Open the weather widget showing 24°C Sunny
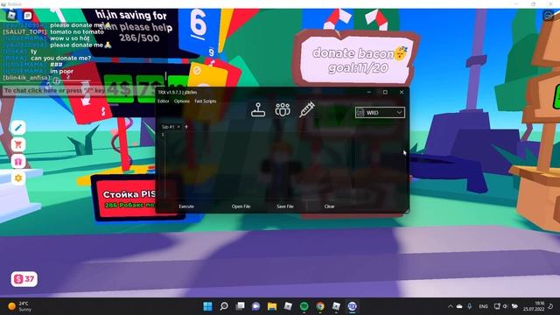 [x=20, y=306]
